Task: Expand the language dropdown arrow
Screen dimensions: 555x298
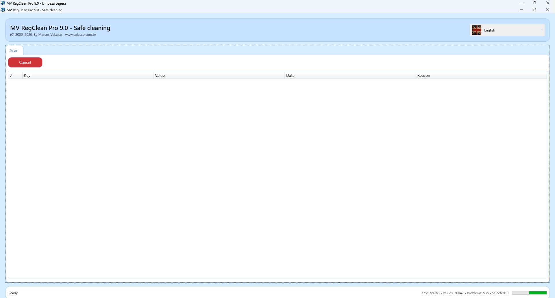Action: click(542, 30)
